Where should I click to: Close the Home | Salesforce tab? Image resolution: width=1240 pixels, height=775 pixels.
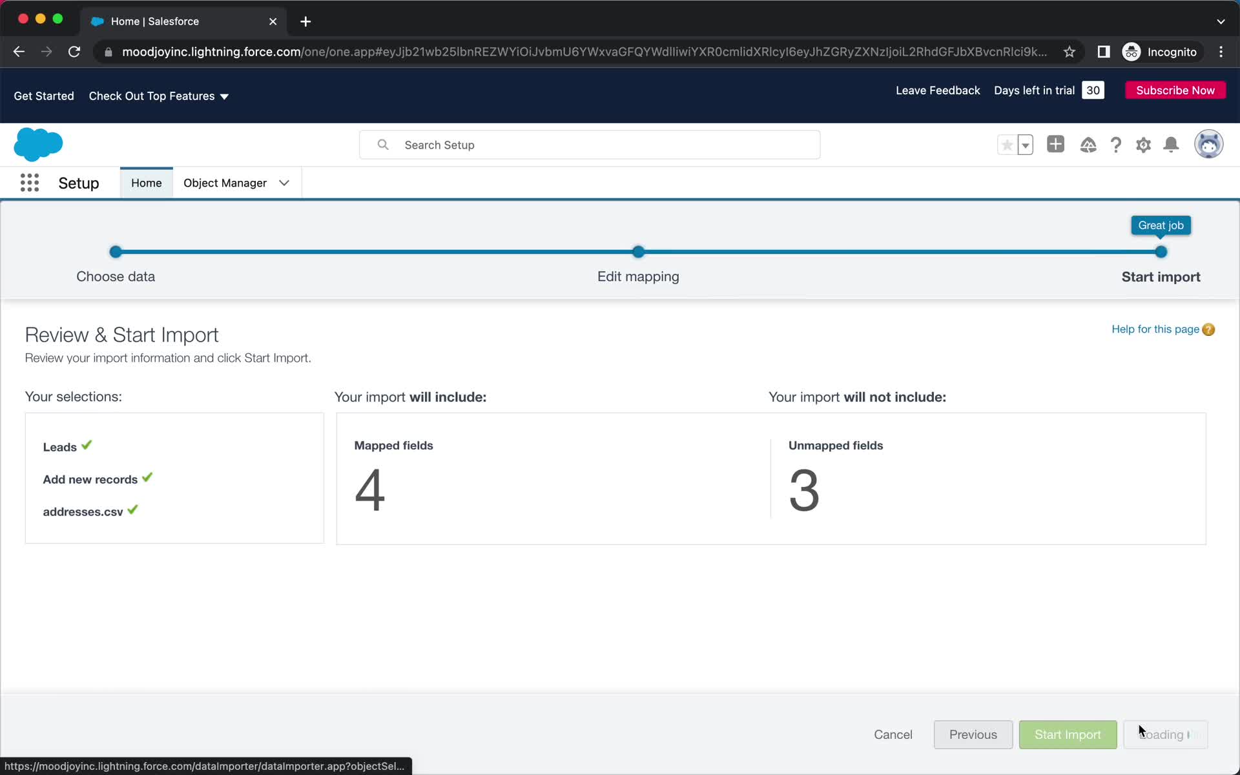tap(273, 21)
